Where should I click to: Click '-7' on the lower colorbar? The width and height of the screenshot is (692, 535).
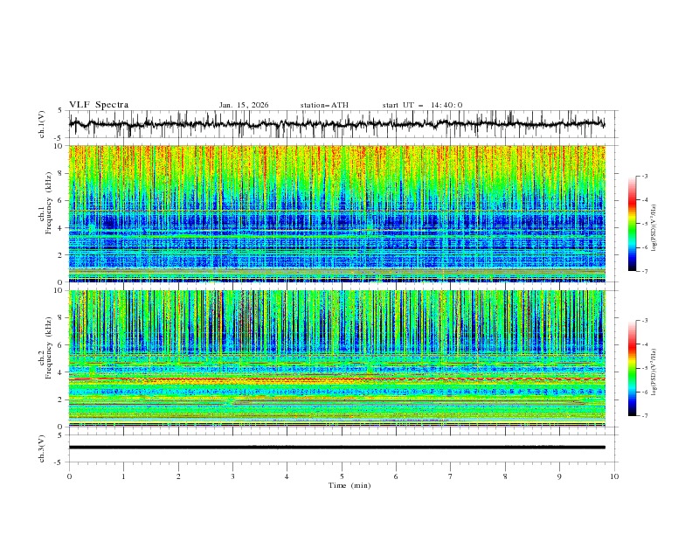644,415
